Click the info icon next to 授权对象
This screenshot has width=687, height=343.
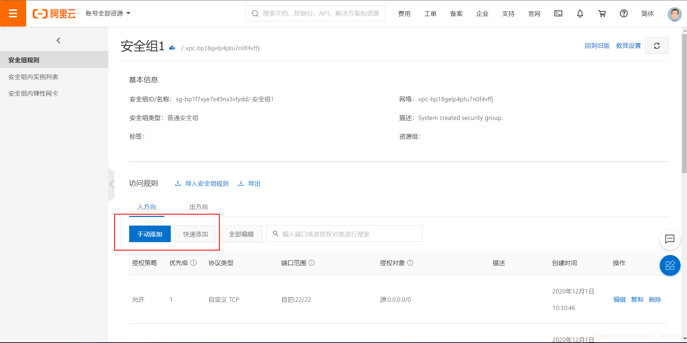(410, 263)
